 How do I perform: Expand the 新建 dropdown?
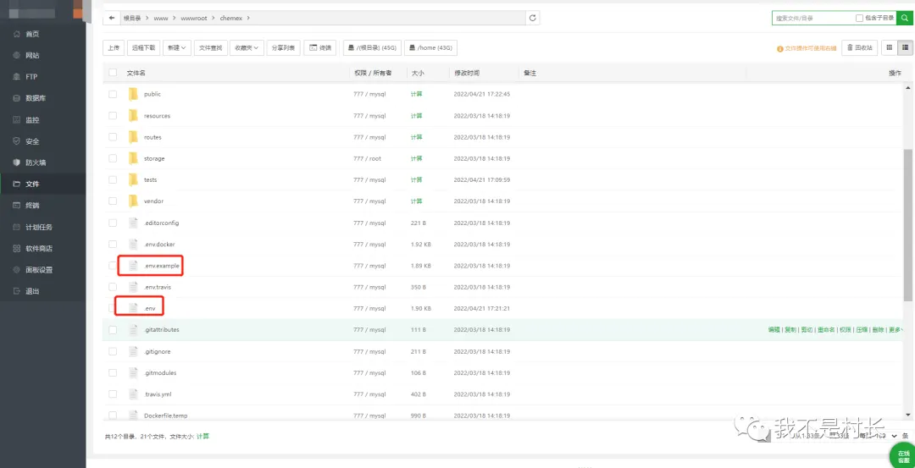tap(176, 48)
